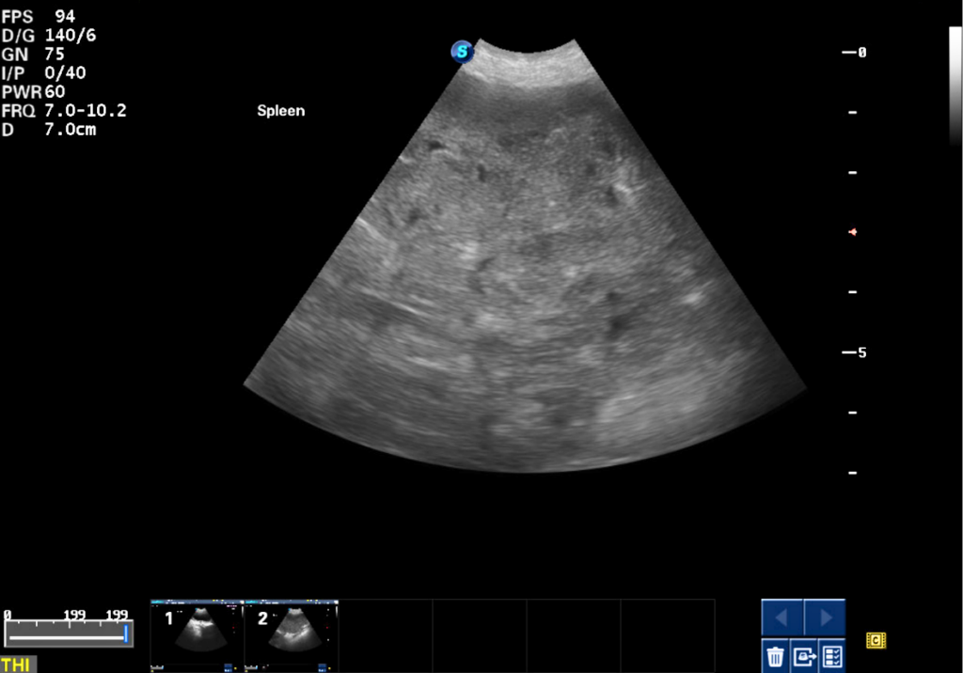Click the blue S probe orientation marker
The height and width of the screenshot is (673, 963).
coord(462,52)
